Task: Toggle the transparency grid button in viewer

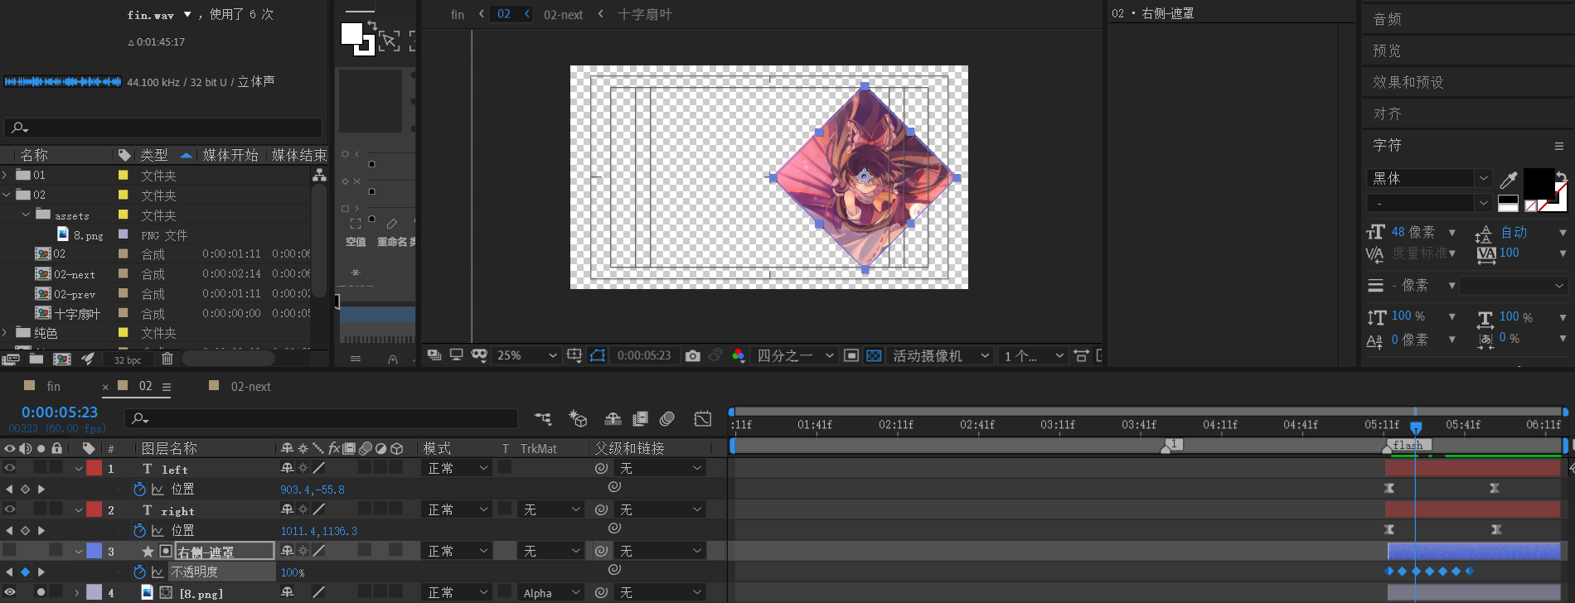Action: click(x=874, y=355)
